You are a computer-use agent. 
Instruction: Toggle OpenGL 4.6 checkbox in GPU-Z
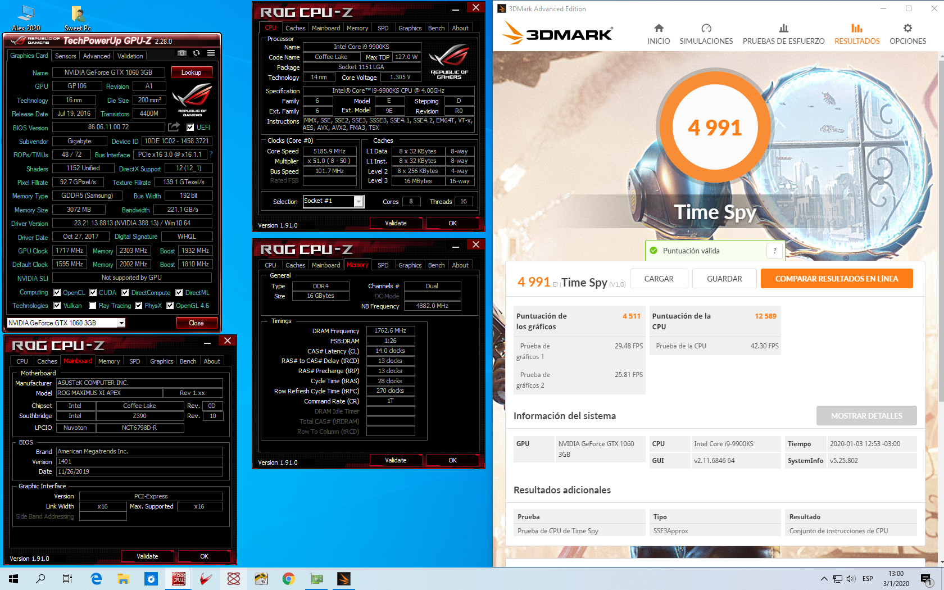coord(170,306)
